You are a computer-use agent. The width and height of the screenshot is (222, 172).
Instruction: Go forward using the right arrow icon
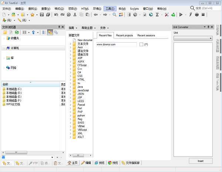click(105, 14)
